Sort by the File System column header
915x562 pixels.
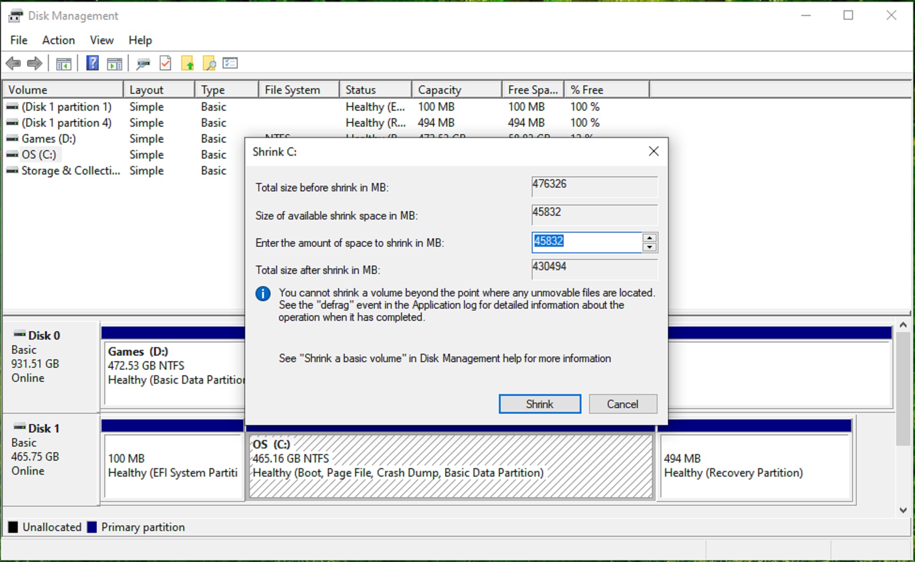click(x=299, y=90)
